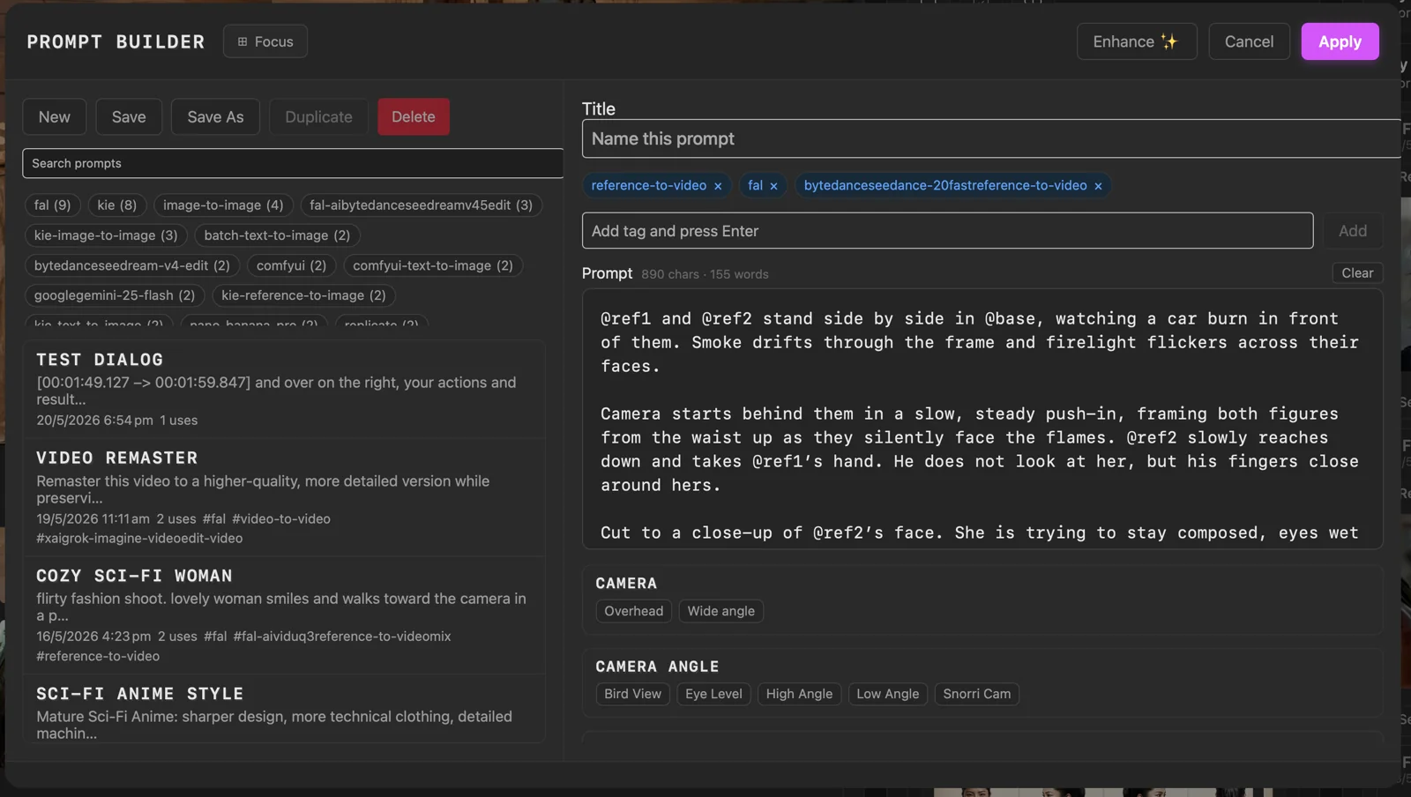Open the VIDEO REMASTER saved prompt

[284, 497]
